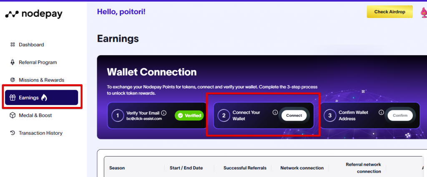
Task: Go to Referral Program page
Action: click(x=38, y=62)
